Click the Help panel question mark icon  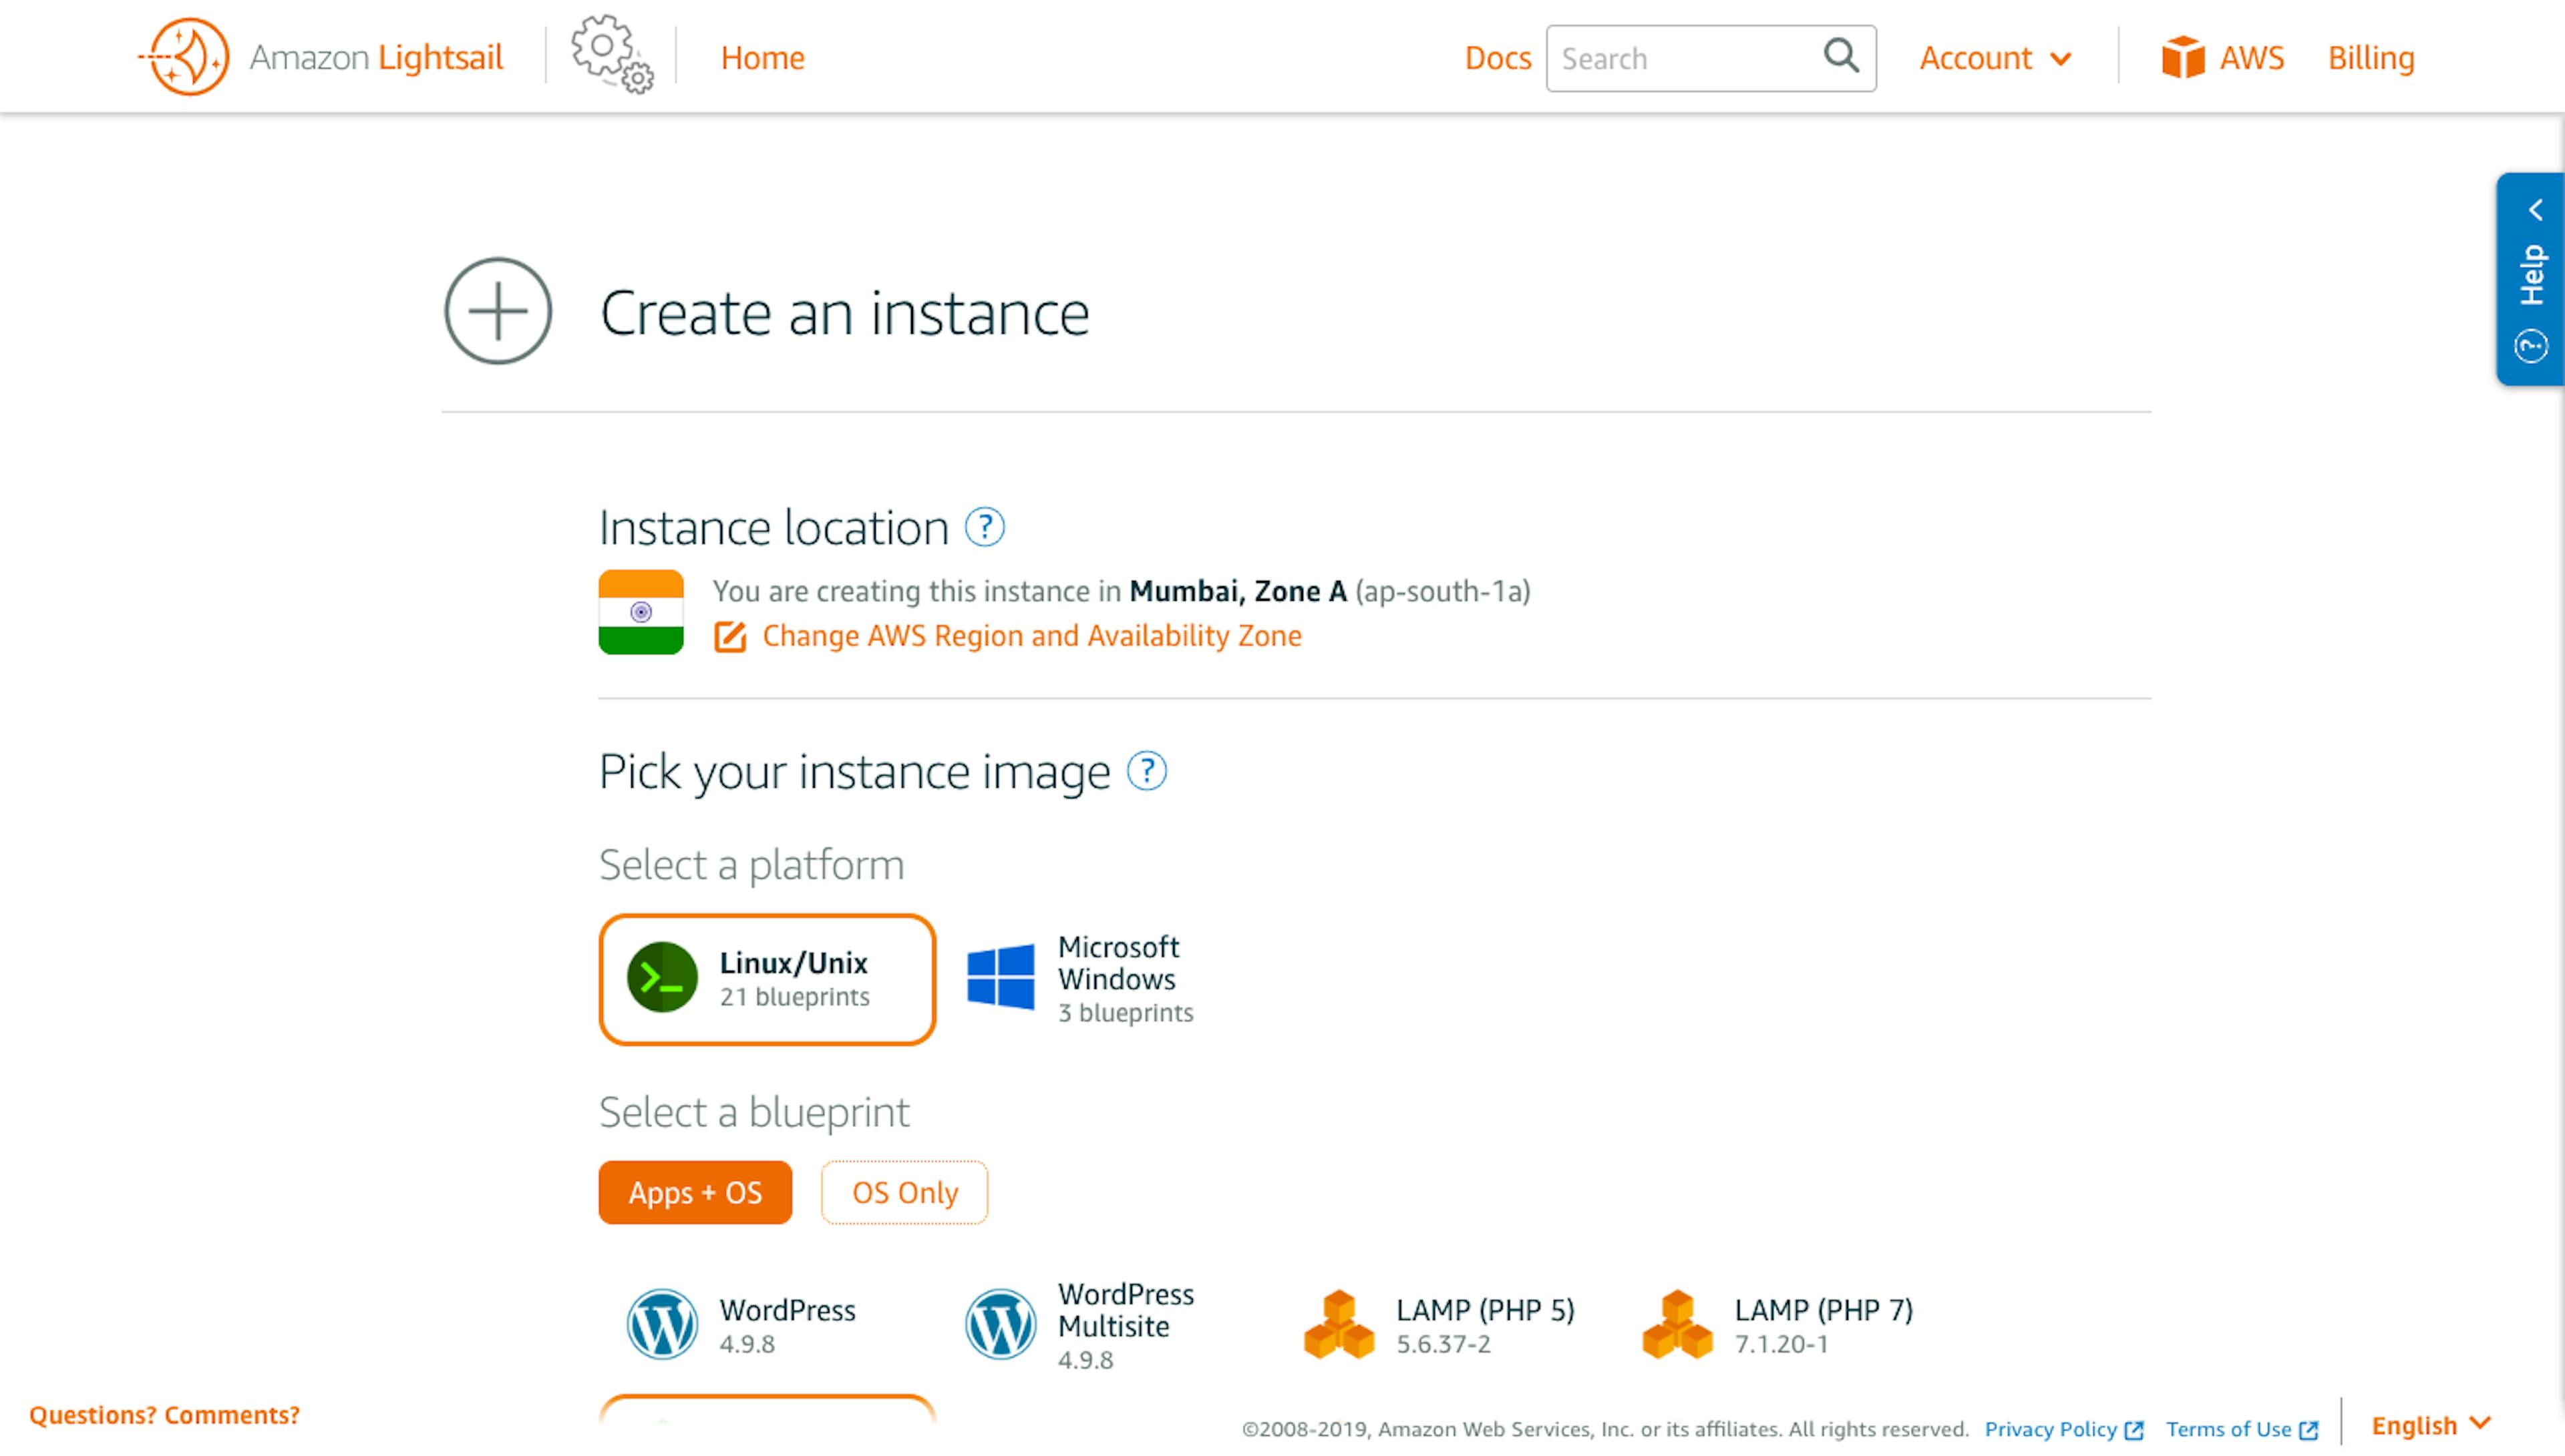pyautogui.click(x=2532, y=346)
